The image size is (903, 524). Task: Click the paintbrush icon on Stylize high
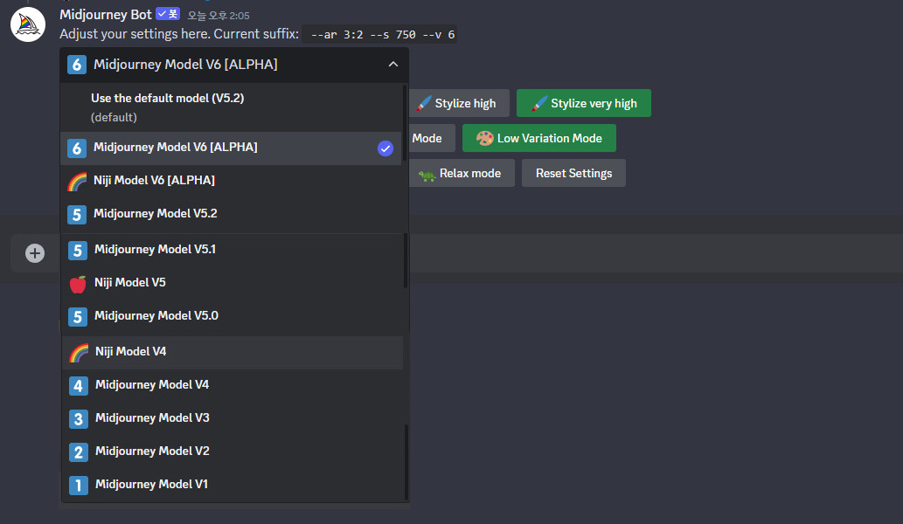(424, 104)
